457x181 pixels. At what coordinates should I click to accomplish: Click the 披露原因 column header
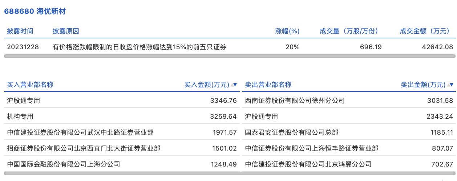pyautogui.click(x=66, y=31)
